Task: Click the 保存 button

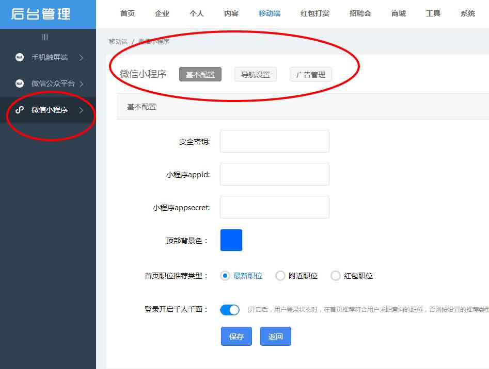Action: (236, 336)
